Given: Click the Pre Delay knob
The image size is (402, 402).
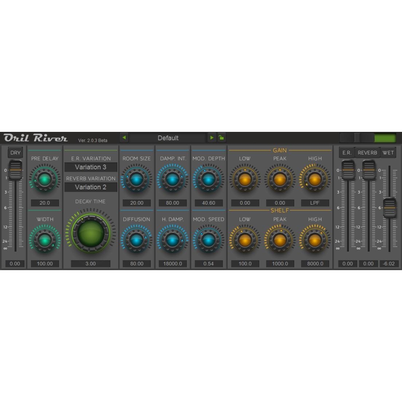Looking at the screenshot, I should click(x=45, y=179).
